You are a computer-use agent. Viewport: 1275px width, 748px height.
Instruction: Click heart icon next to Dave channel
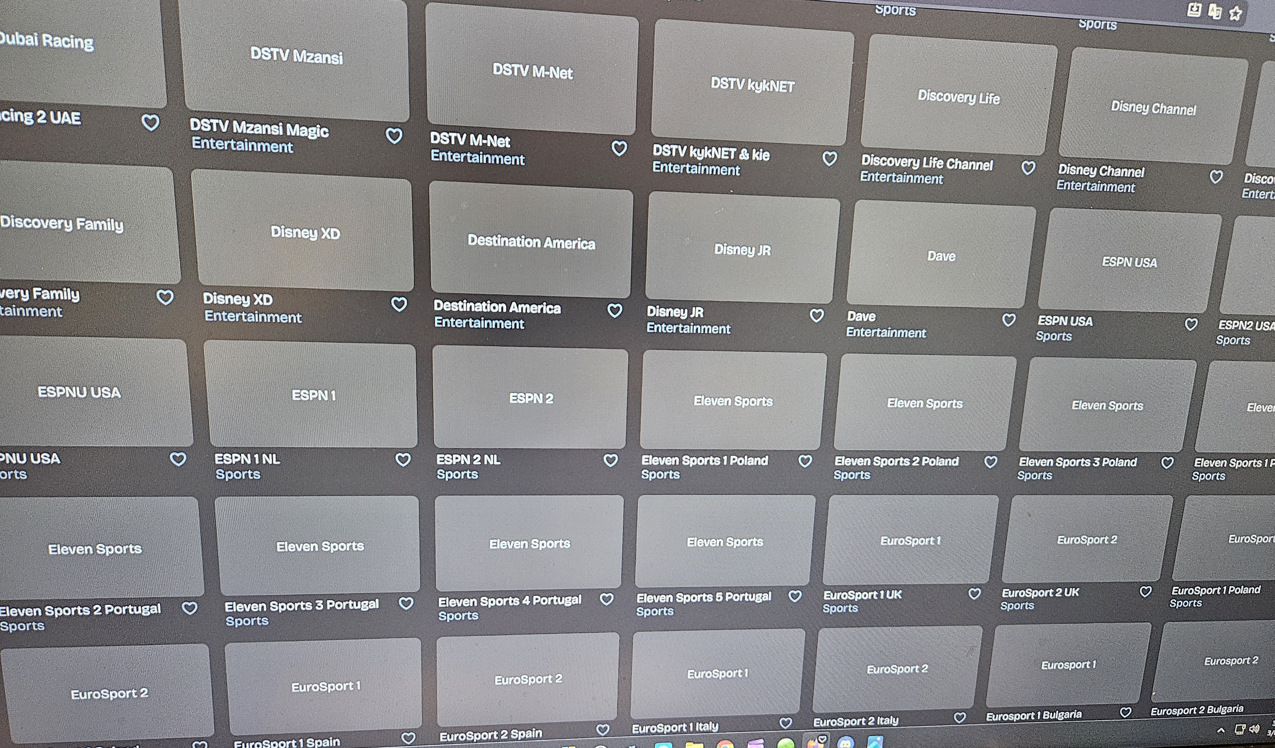[1009, 320]
